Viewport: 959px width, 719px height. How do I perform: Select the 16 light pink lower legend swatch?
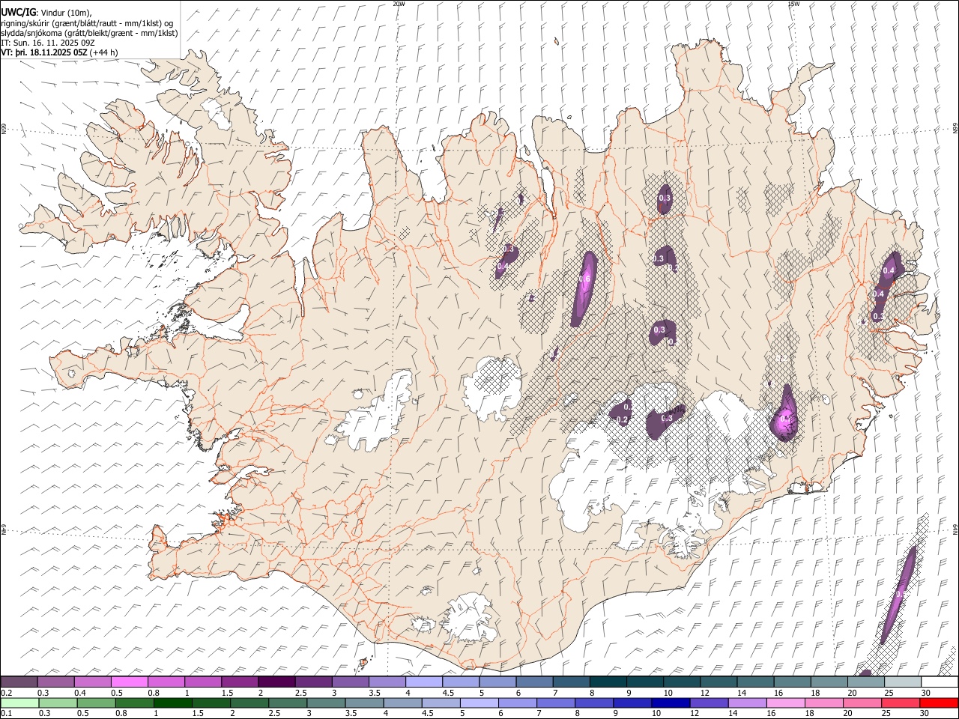(785, 703)
